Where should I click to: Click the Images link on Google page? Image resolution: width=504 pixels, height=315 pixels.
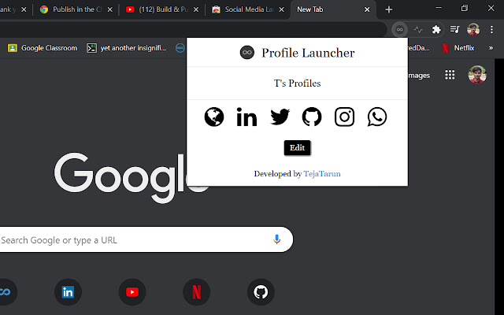tap(419, 76)
